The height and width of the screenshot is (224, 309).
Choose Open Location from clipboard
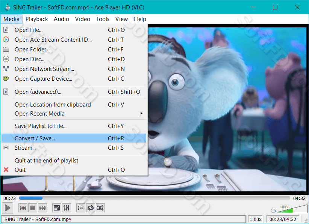pos(74,105)
